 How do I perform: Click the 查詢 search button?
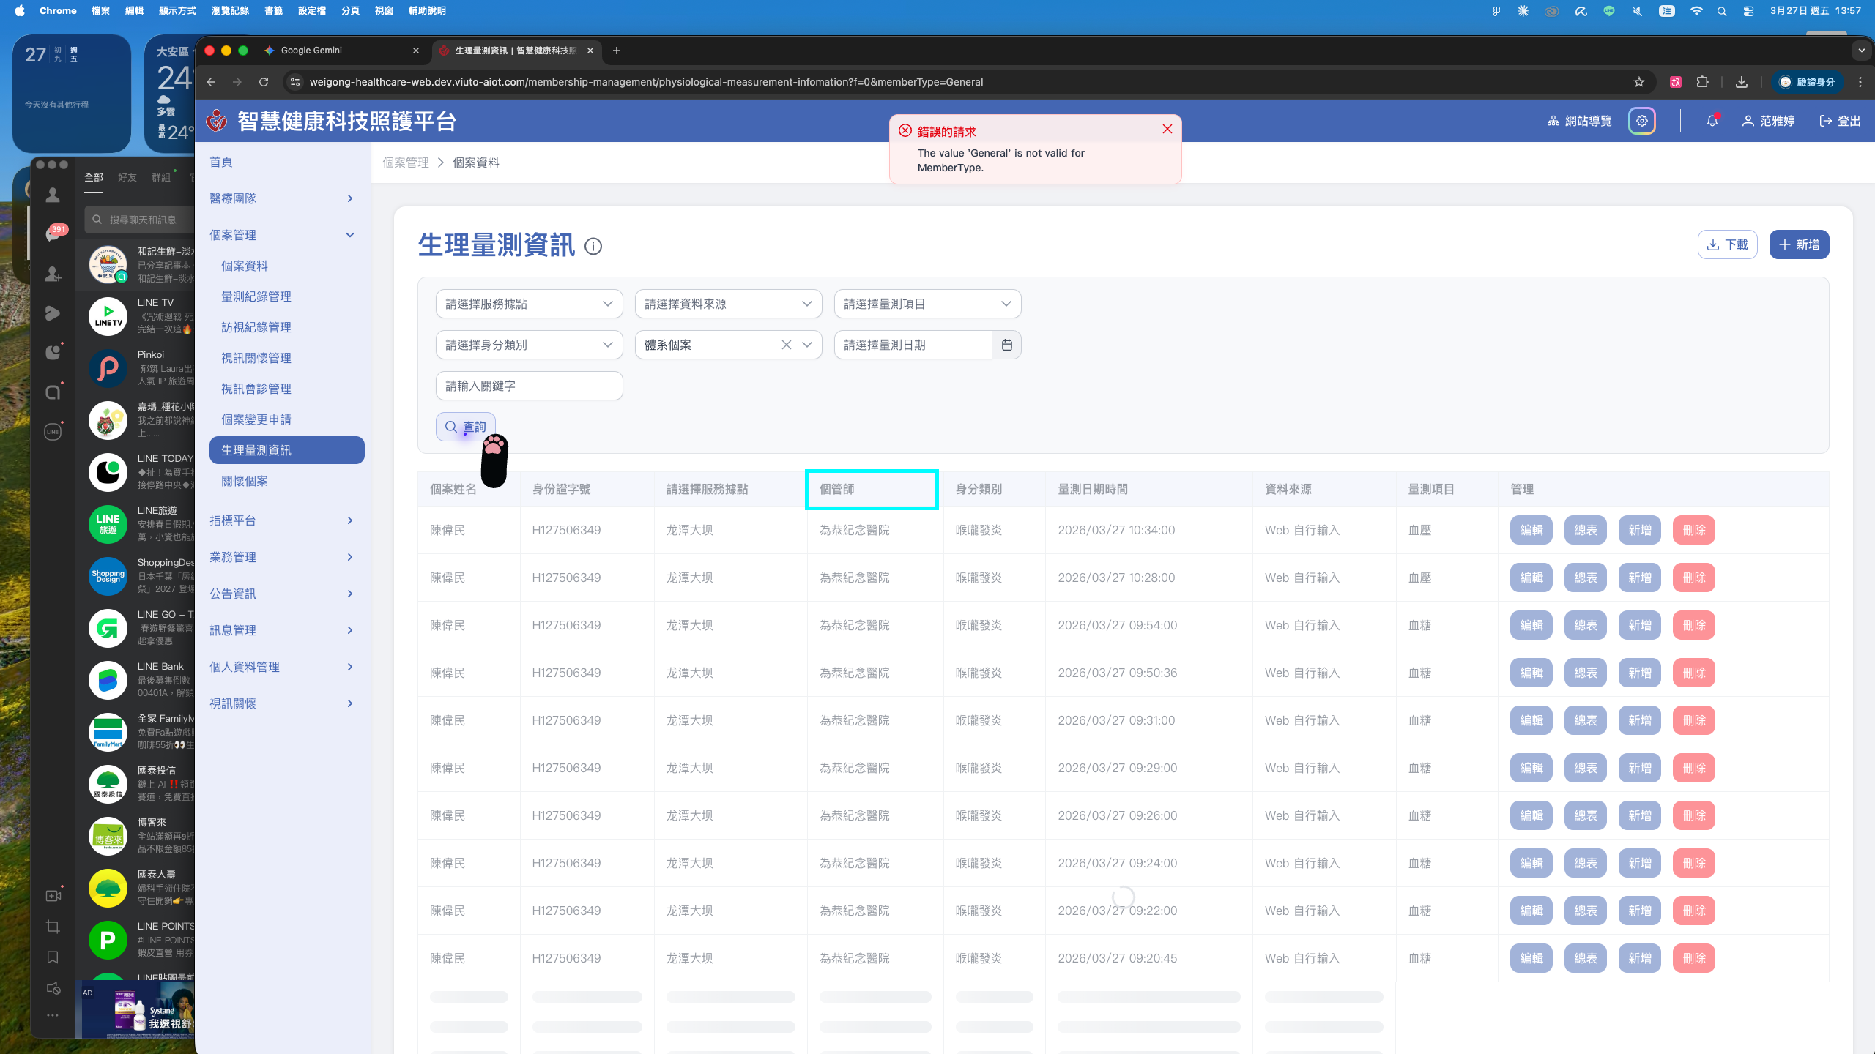point(466,427)
